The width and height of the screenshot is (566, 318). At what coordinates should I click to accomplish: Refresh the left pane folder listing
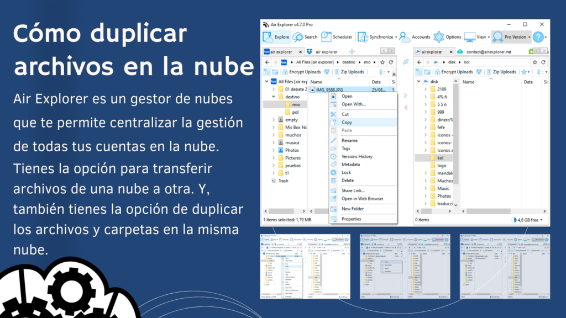[x=391, y=62]
